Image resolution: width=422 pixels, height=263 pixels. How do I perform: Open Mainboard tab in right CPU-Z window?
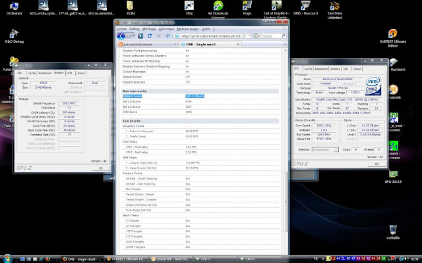[x=321, y=69]
